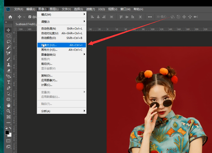Click the 3D roll object icon
Screen dimensions: 212x153
click(178, 17)
